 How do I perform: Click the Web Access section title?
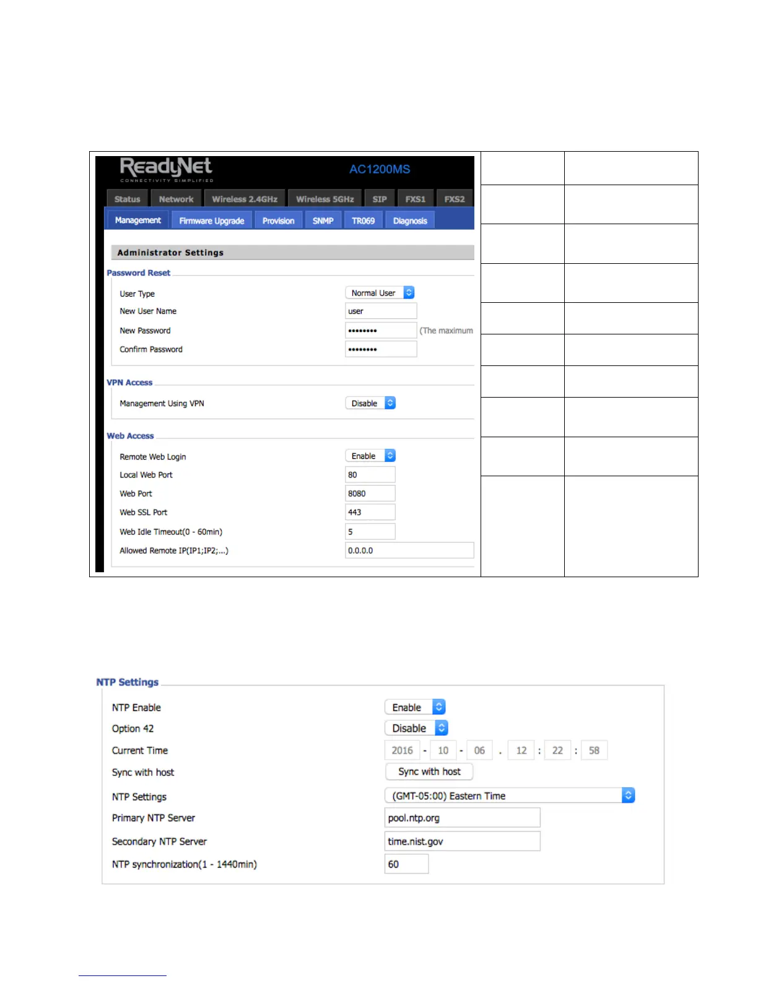pyautogui.click(x=130, y=436)
